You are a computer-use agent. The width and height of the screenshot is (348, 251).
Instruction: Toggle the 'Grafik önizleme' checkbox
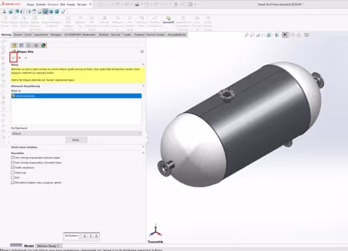click(x=12, y=167)
